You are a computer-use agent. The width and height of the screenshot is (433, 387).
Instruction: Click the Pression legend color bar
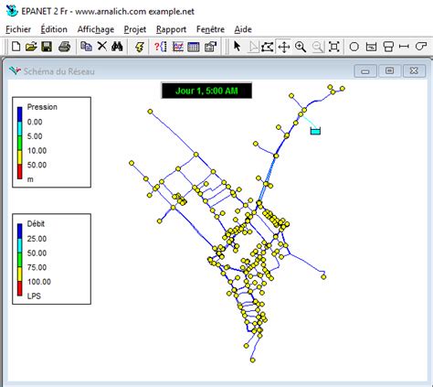pyautogui.click(x=20, y=143)
